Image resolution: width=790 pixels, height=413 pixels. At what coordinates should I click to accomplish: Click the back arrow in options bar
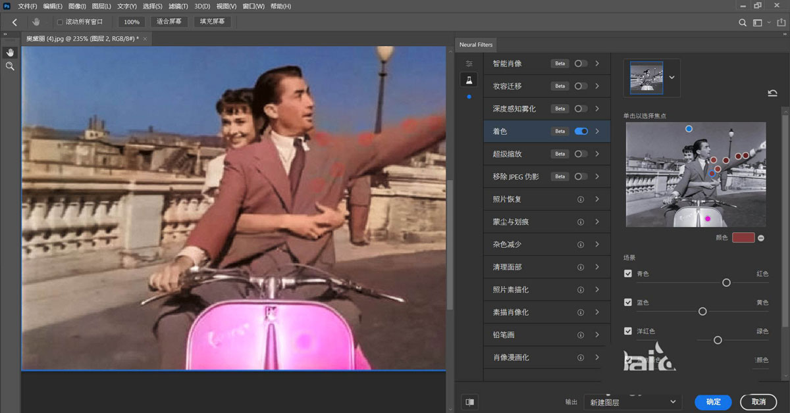pos(14,22)
